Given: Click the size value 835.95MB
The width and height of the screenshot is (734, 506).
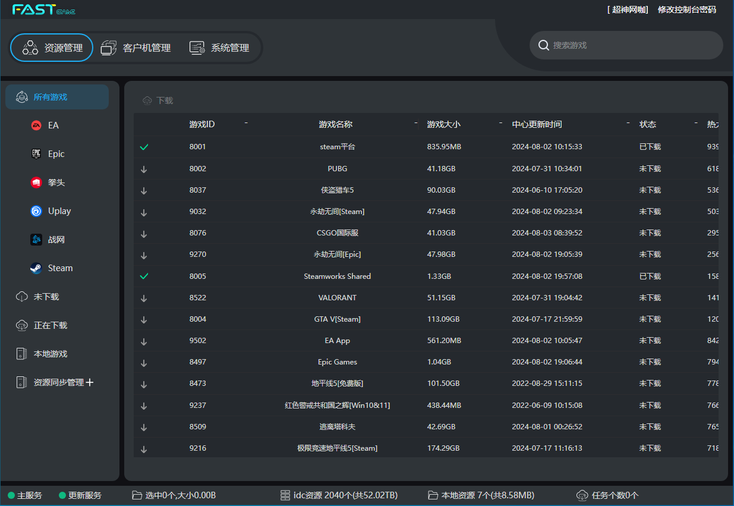Looking at the screenshot, I should 444,147.
